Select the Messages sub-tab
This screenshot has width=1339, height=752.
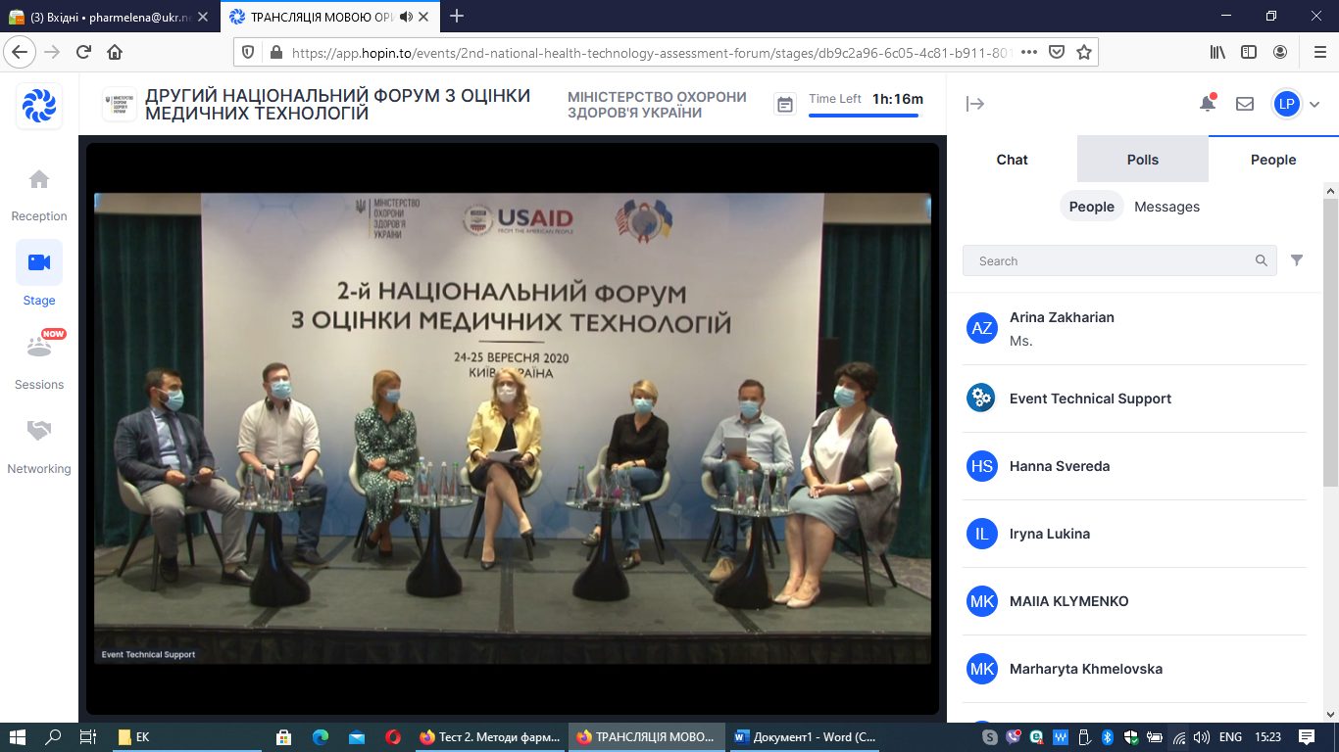(x=1166, y=207)
